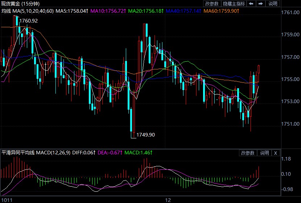Open 说明 in the MACD panel
Screen dimensions: 301x203
[x=264, y=153]
